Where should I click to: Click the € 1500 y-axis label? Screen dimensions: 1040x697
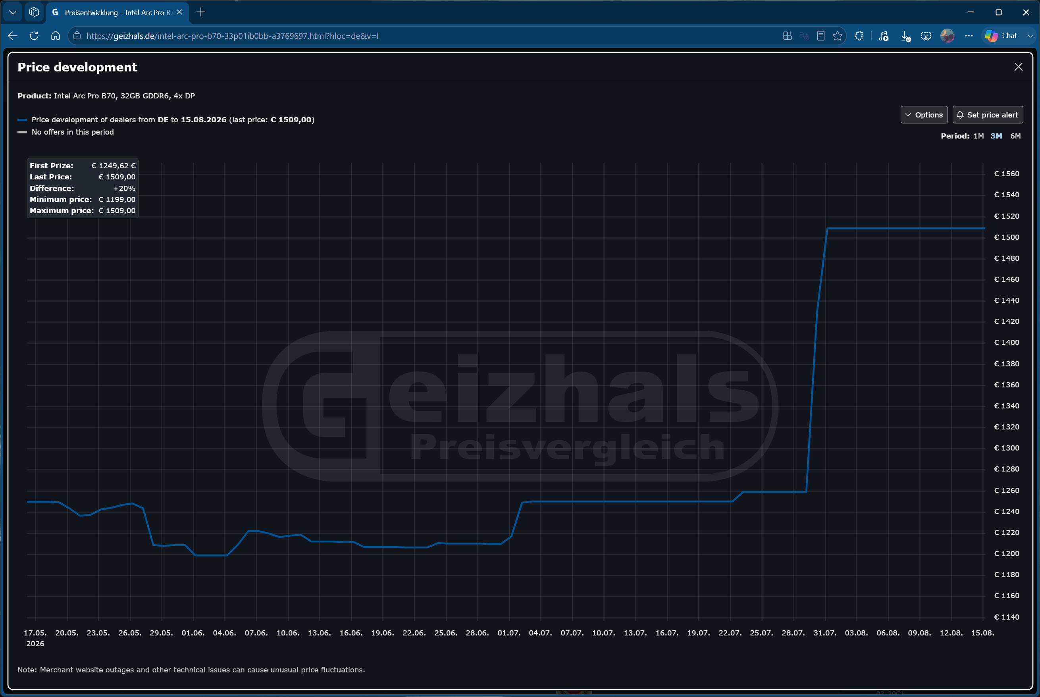pos(1006,237)
